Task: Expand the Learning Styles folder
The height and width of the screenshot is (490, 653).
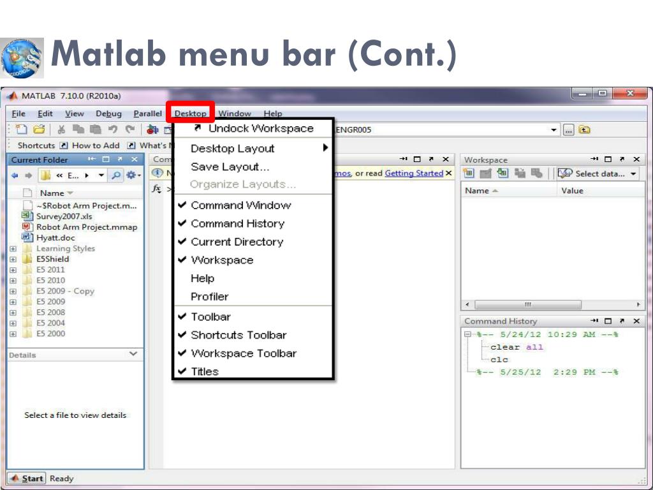Action: [x=13, y=249]
